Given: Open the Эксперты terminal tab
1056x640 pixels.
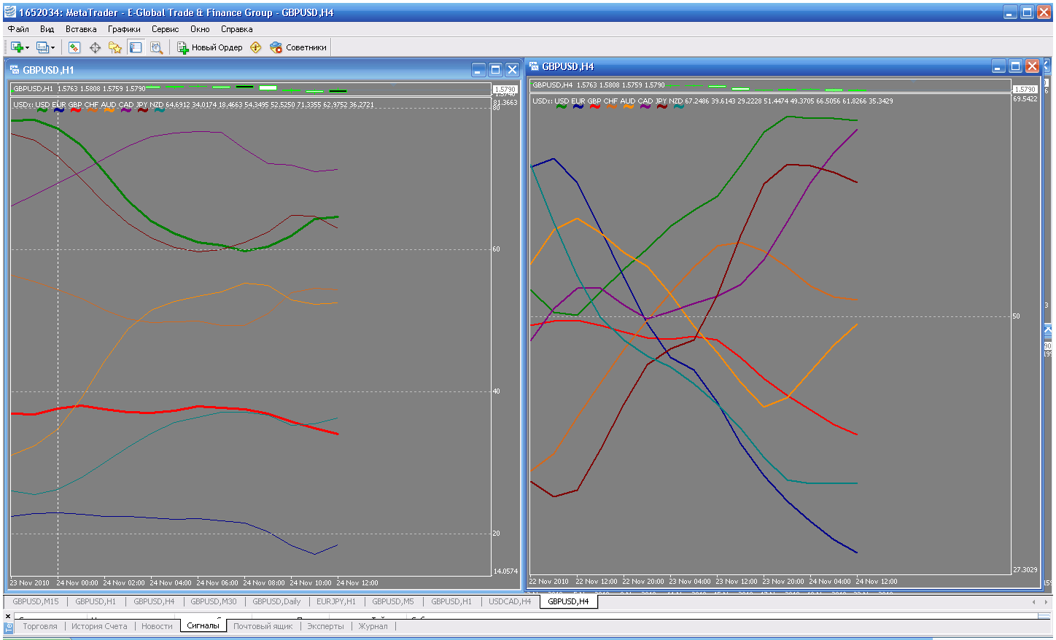Looking at the screenshot, I should [x=325, y=626].
